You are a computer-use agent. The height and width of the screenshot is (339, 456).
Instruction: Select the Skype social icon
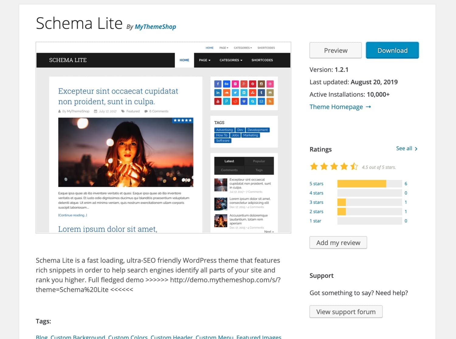point(253,101)
